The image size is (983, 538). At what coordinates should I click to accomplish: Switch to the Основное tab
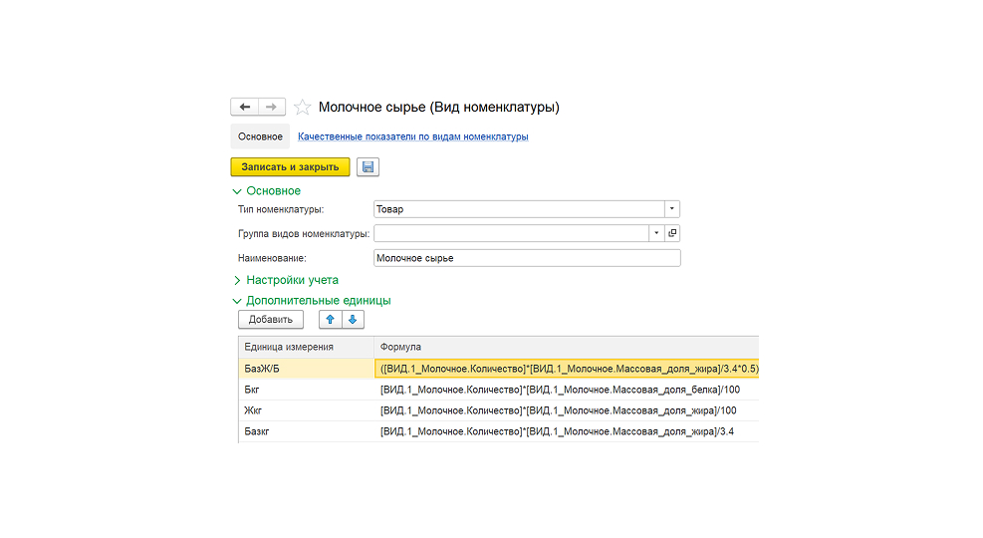tap(260, 136)
